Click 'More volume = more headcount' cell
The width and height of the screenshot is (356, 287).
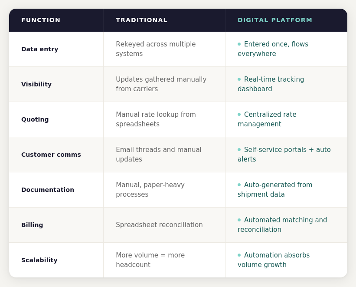(164, 260)
